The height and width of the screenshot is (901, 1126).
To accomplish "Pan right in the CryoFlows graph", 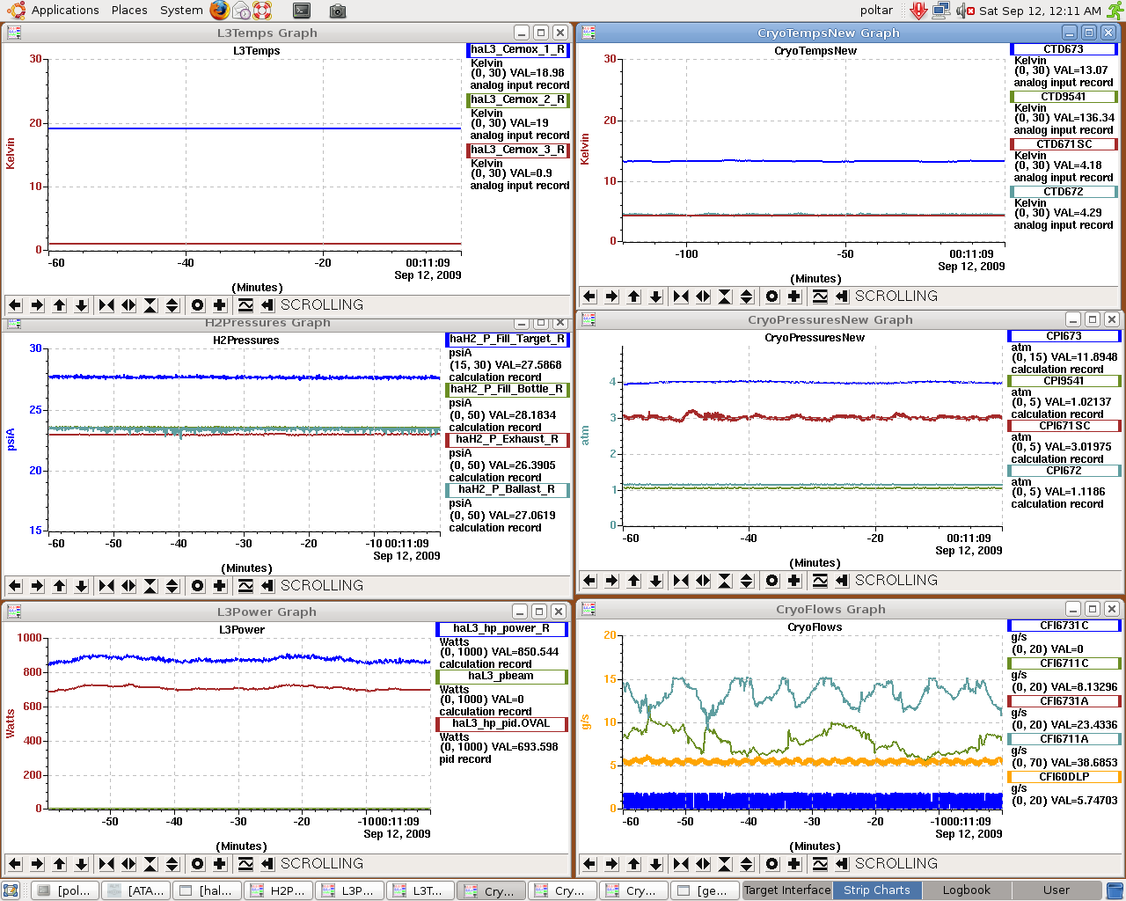I will tap(611, 864).
